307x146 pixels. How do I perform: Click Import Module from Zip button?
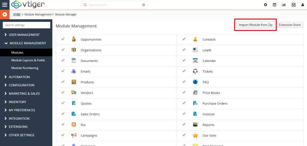(255, 25)
